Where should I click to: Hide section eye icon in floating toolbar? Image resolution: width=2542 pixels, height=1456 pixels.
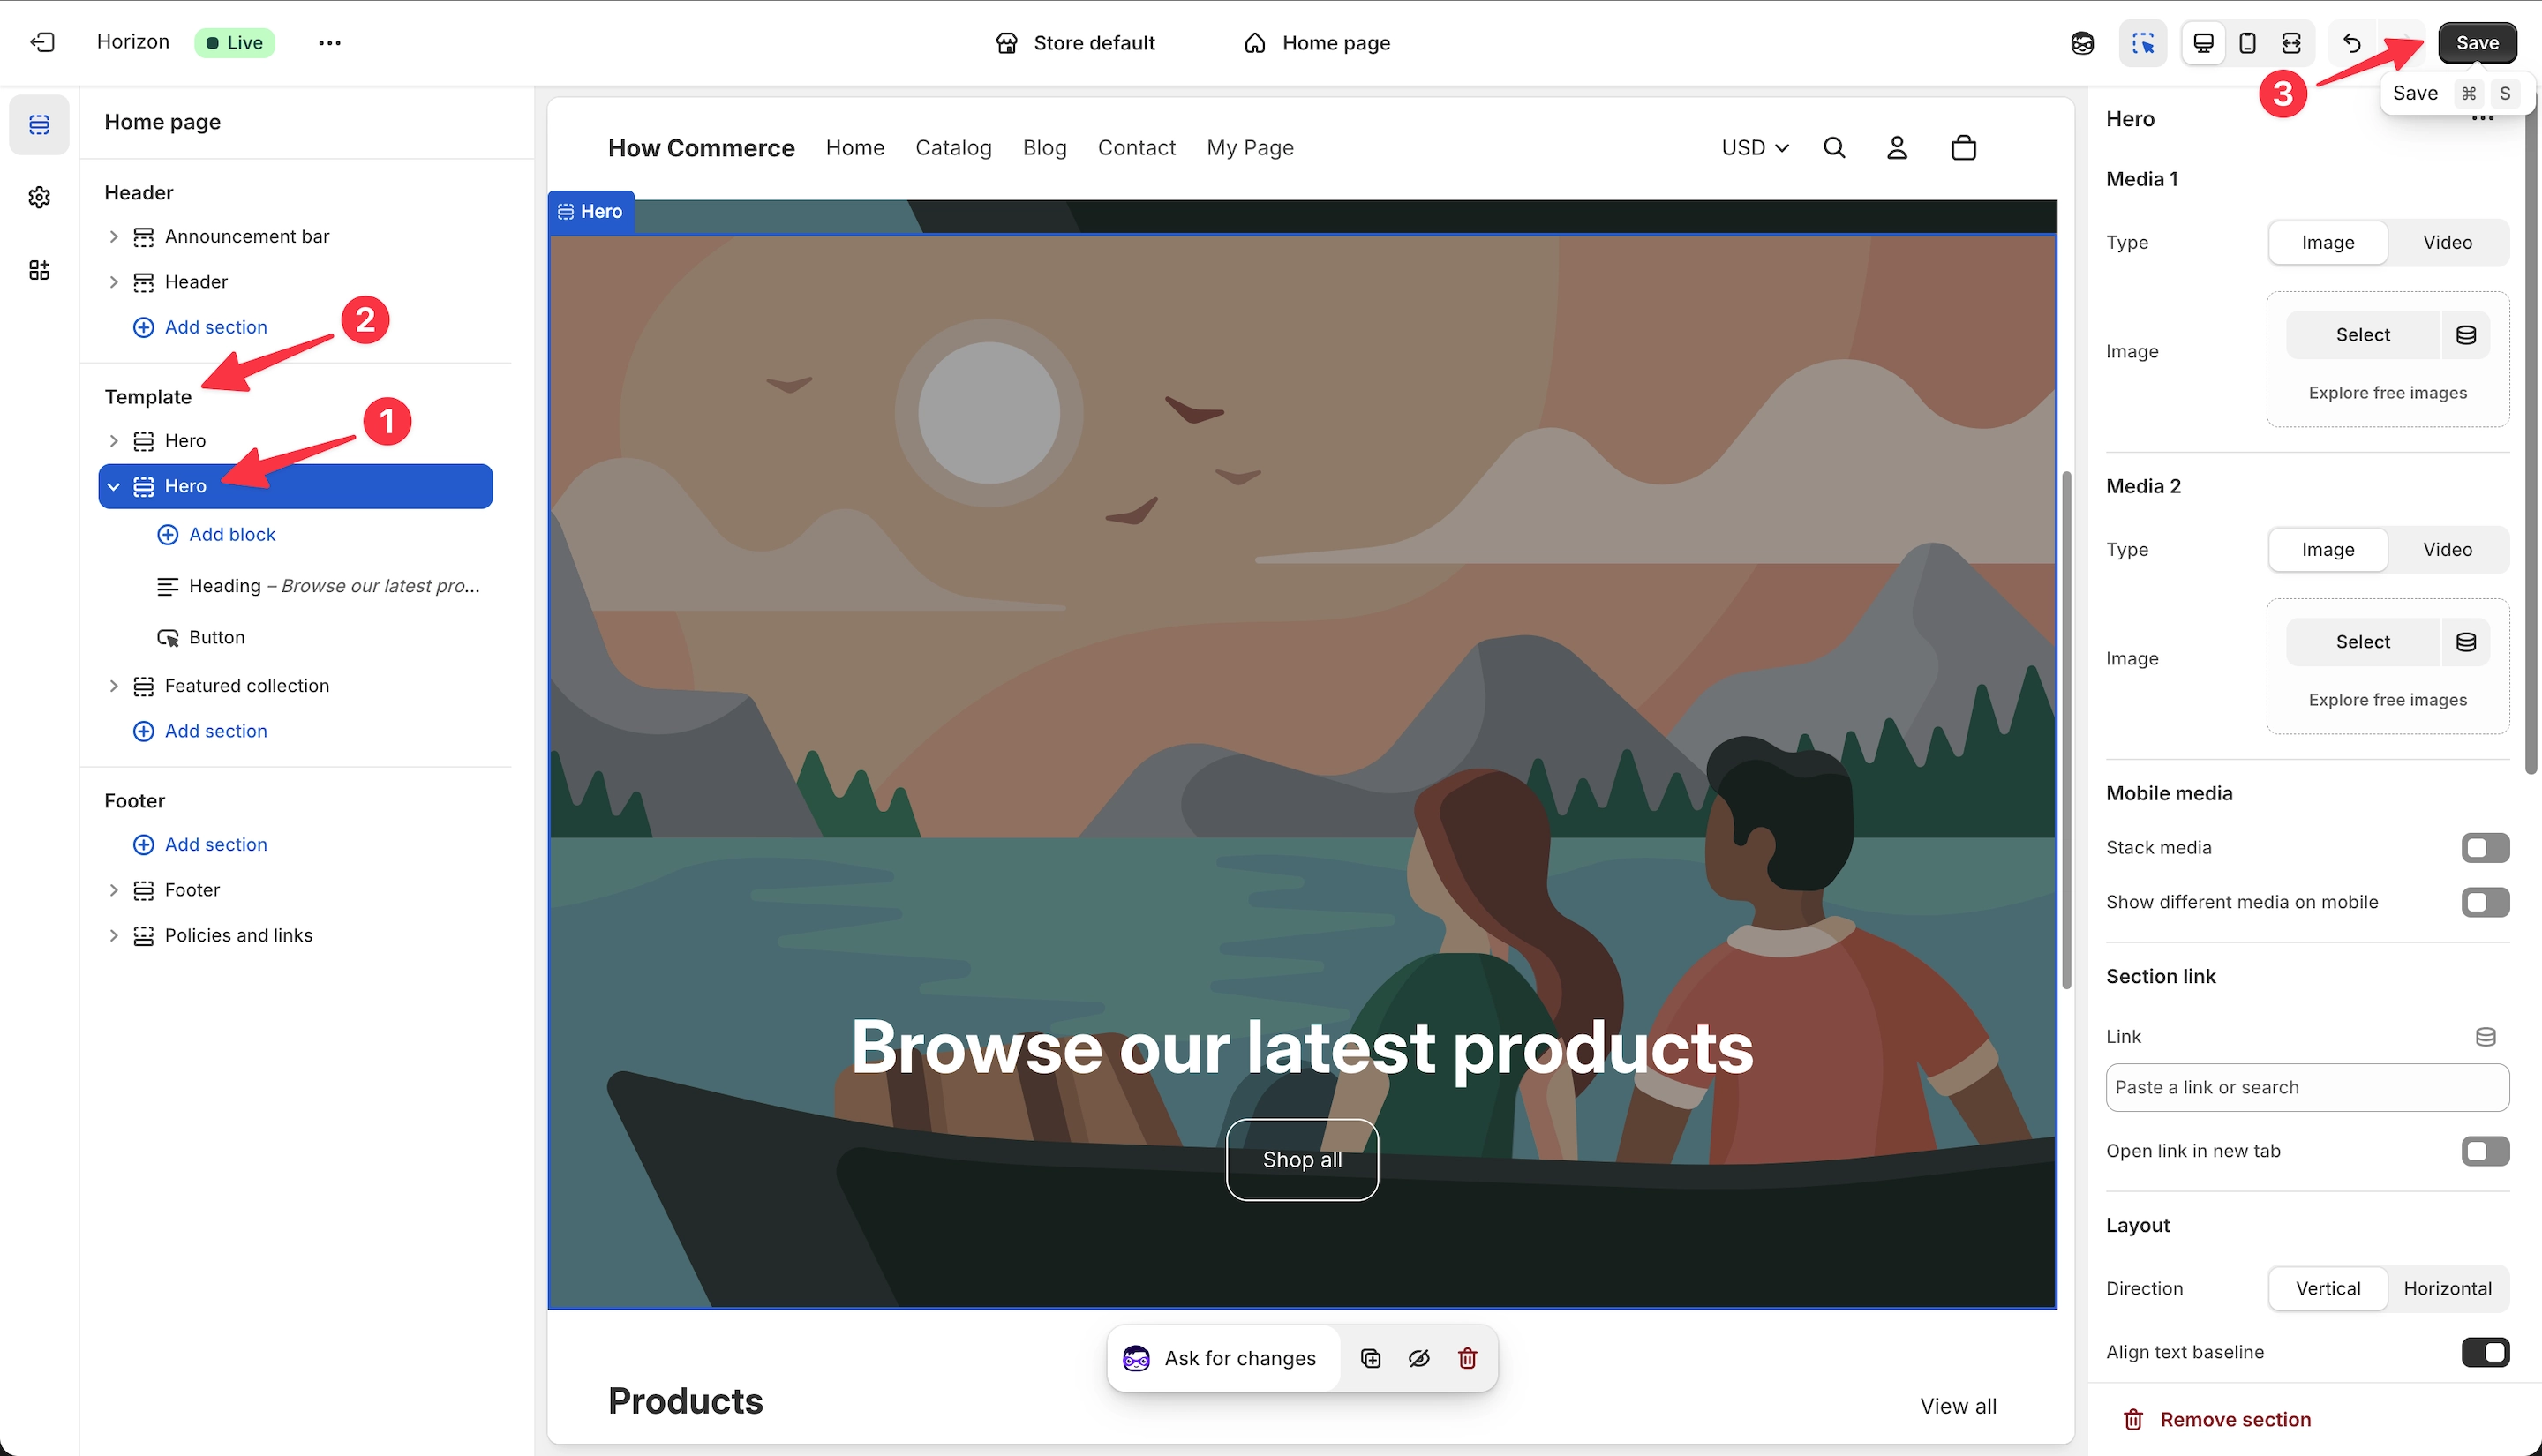coord(1419,1358)
